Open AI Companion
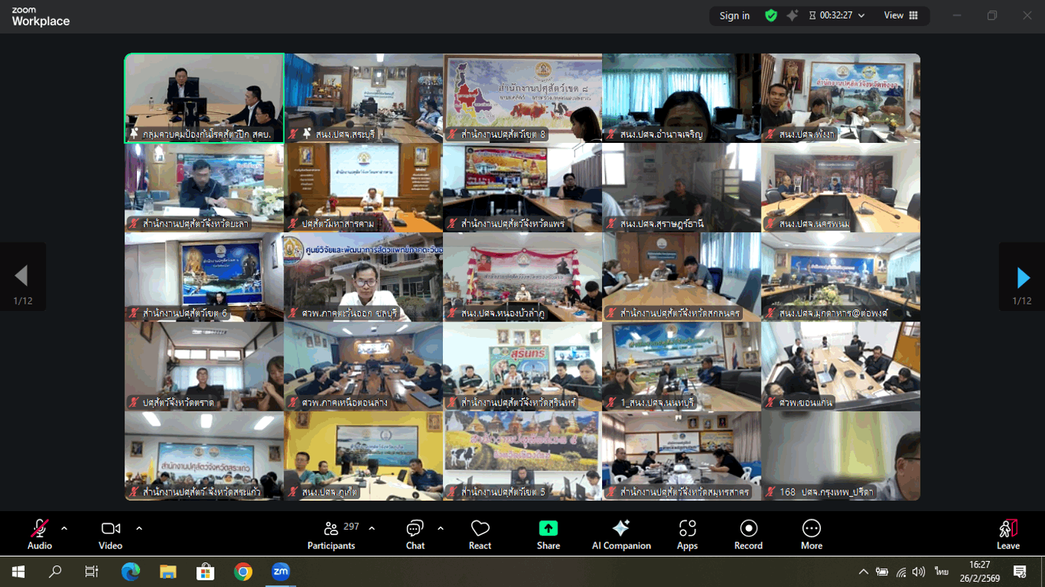The width and height of the screenshot is (1045, 587). pos(621,534)
